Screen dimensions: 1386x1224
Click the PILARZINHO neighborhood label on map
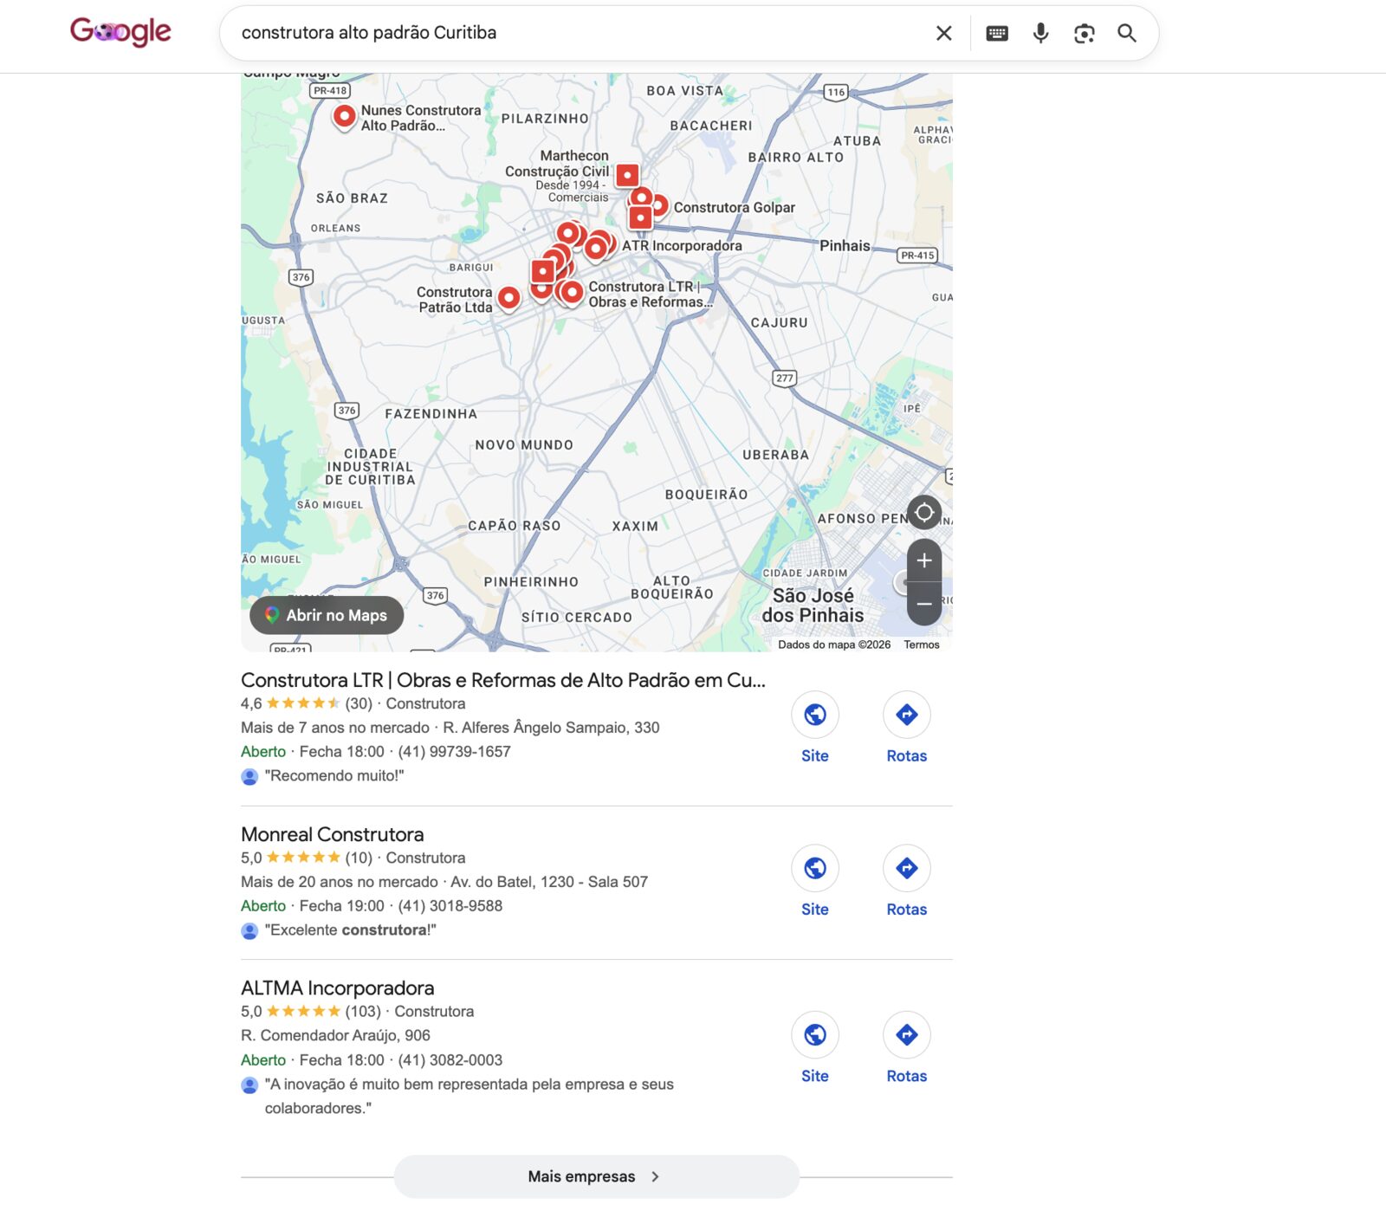(545, 119)
